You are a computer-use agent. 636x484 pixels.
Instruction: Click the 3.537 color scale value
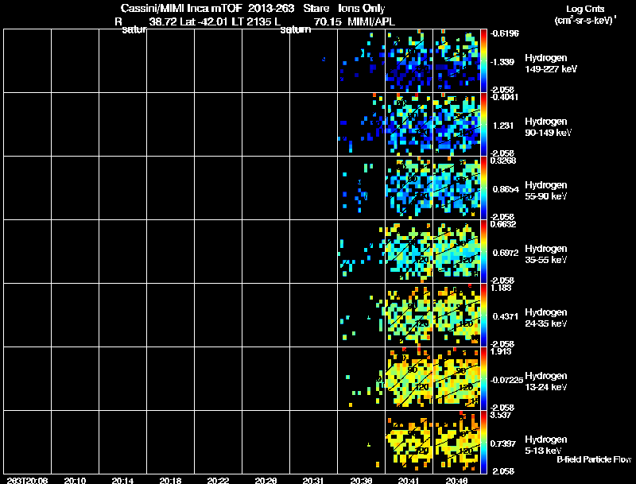tap(501, 415)
